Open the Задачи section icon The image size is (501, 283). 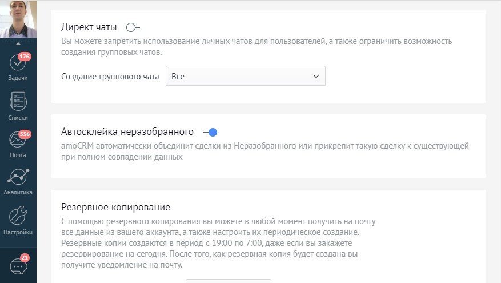[x=17, y=63]
